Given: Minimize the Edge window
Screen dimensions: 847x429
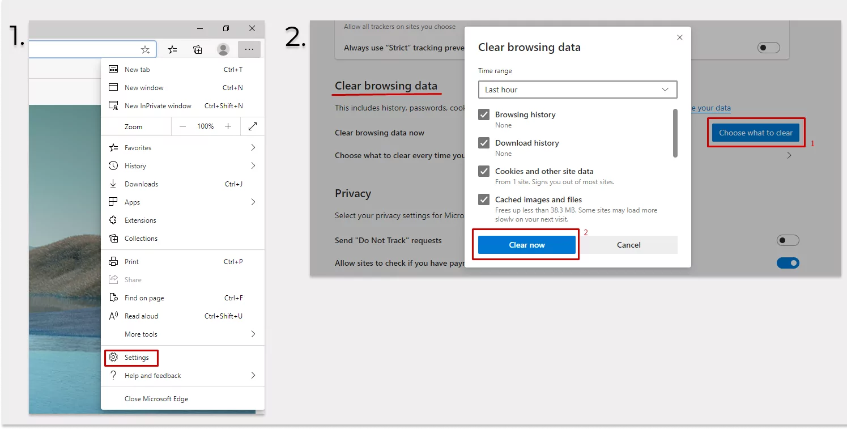Looking at the screenshot, I should pos(200,28).
